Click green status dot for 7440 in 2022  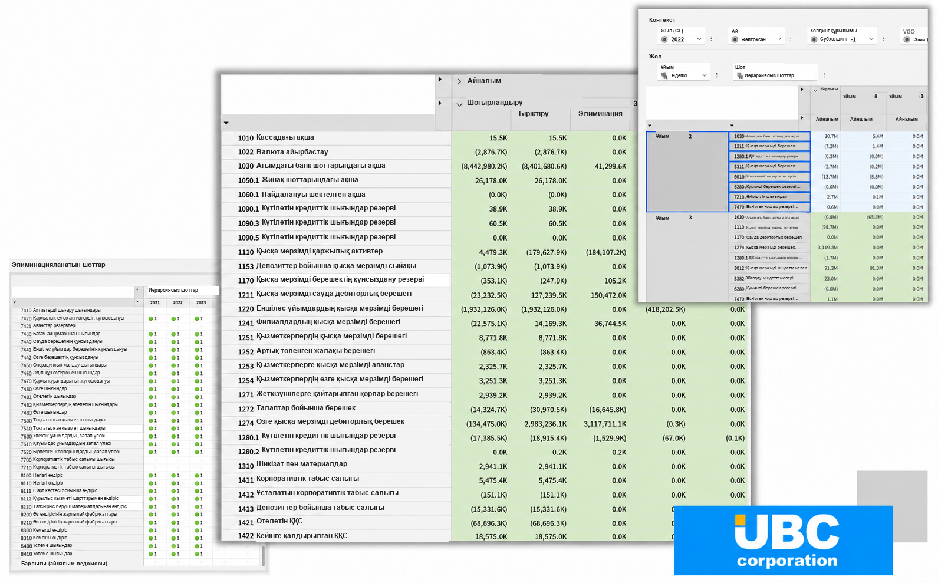tap(173, 342)
